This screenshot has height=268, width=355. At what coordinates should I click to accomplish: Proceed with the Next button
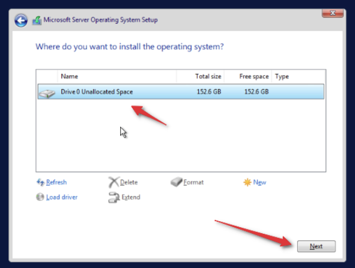point(317,246)
